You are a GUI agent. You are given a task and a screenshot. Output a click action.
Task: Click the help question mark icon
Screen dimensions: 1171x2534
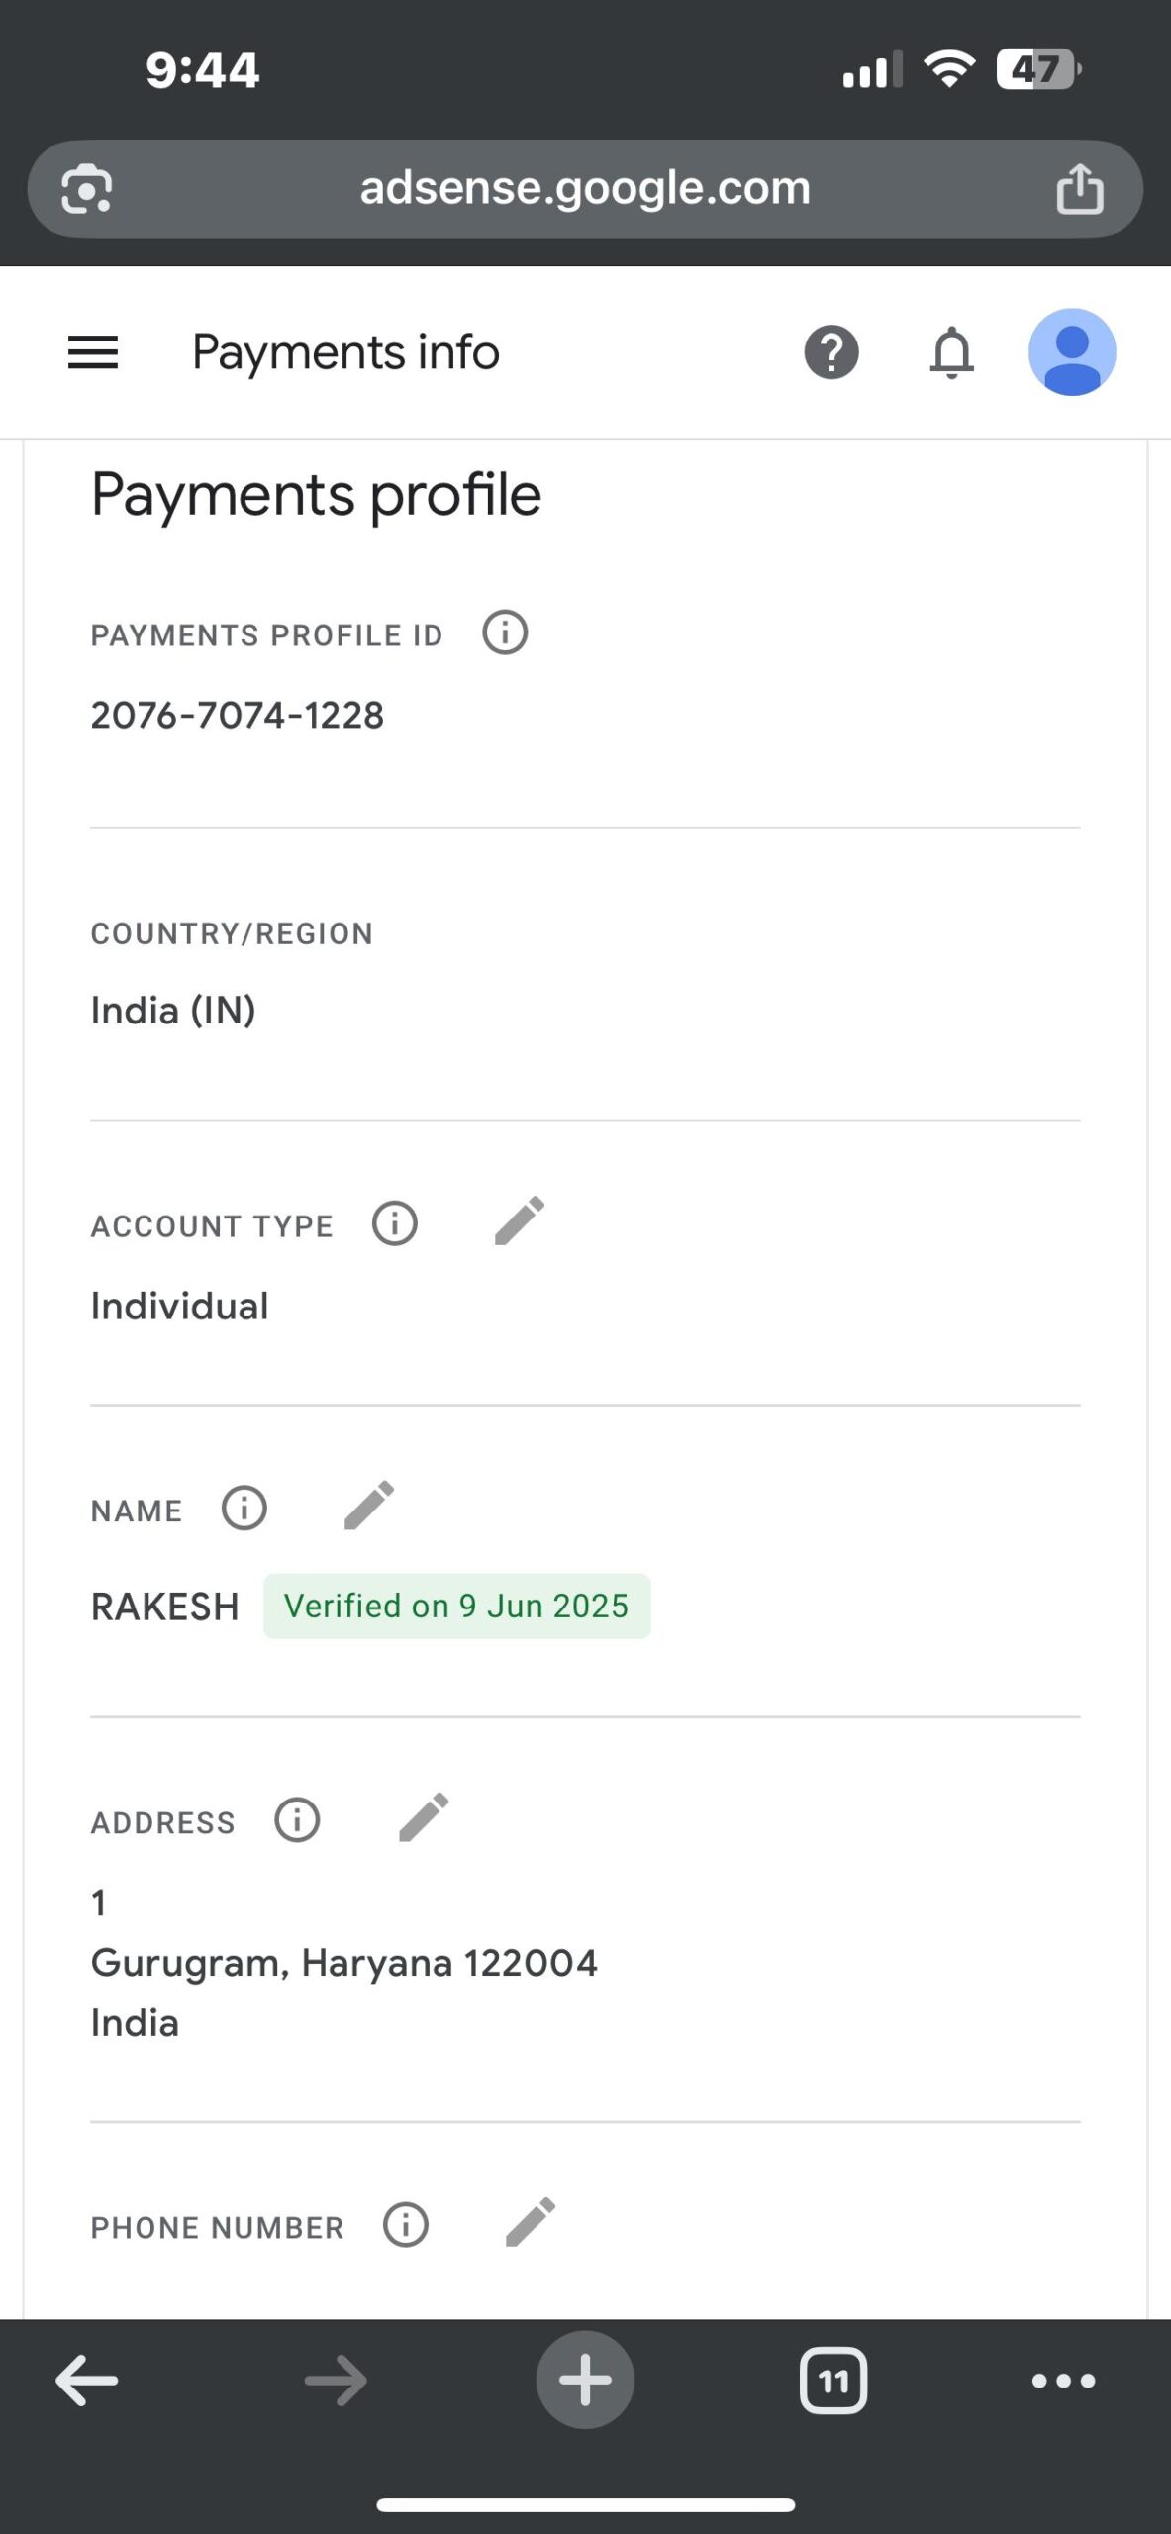click(x=831, y=352)
